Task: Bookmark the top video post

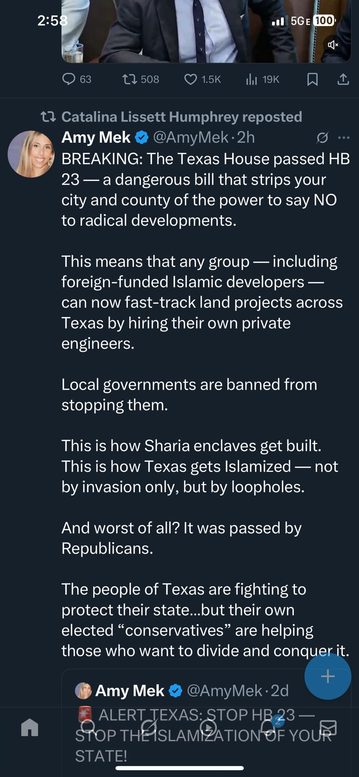Action: coord(312,79)
